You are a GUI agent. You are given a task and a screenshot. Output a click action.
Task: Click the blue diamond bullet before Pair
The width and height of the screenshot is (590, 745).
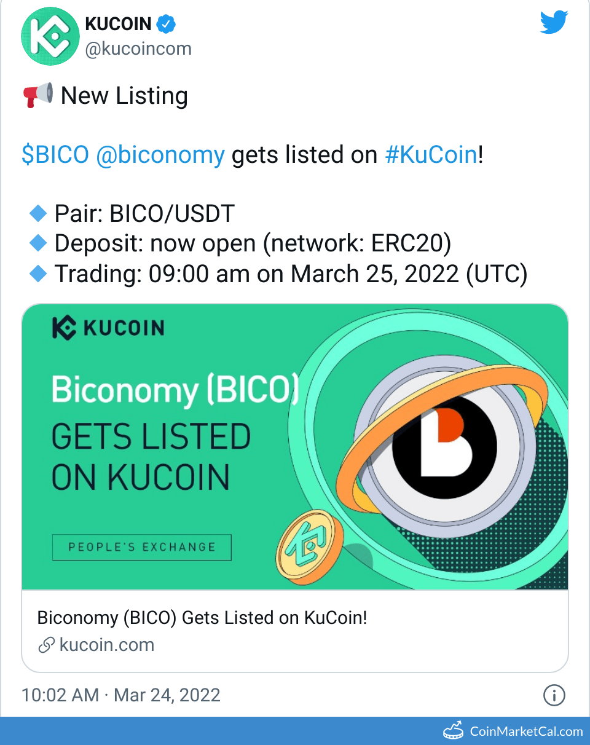[37, 213]
